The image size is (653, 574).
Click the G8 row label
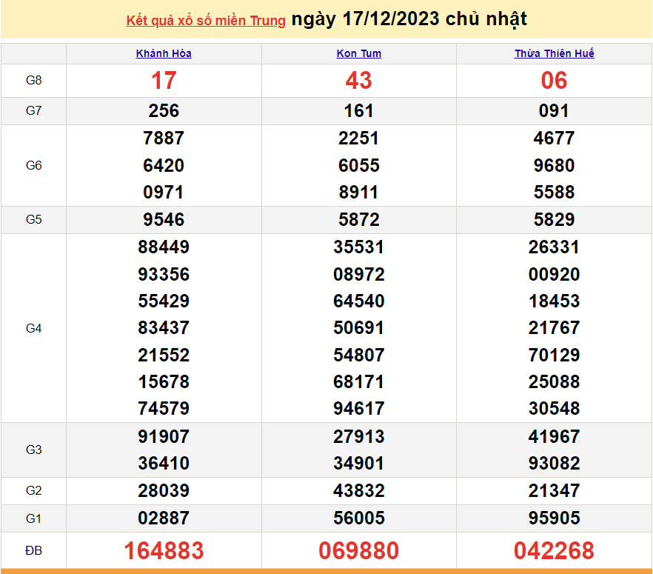pyautogui.click(x=33, y=81)
